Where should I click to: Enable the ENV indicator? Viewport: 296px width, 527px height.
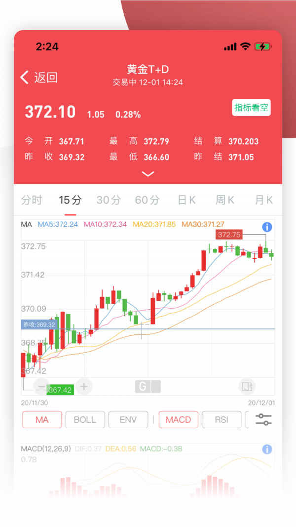pyautogui.click(x=128, y=419)
